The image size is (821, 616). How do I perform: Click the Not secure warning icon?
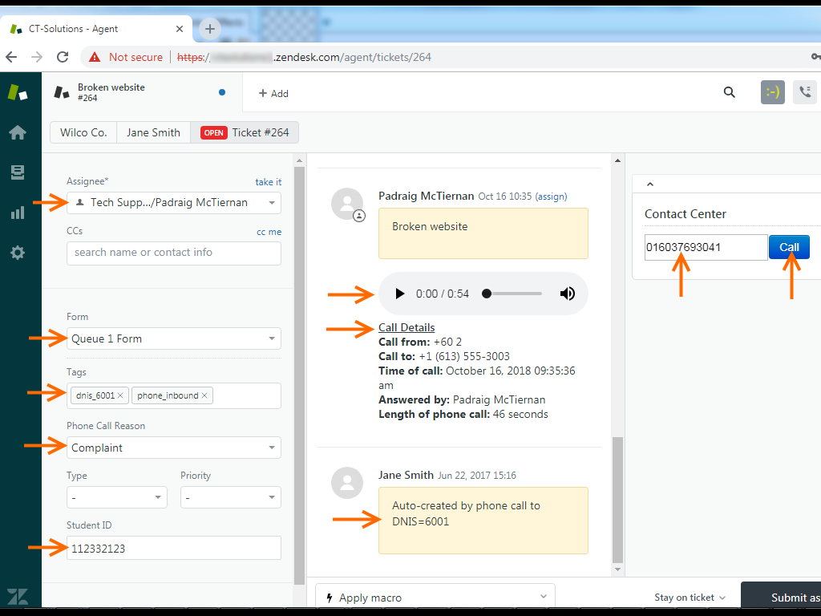(x=95, y=57)
